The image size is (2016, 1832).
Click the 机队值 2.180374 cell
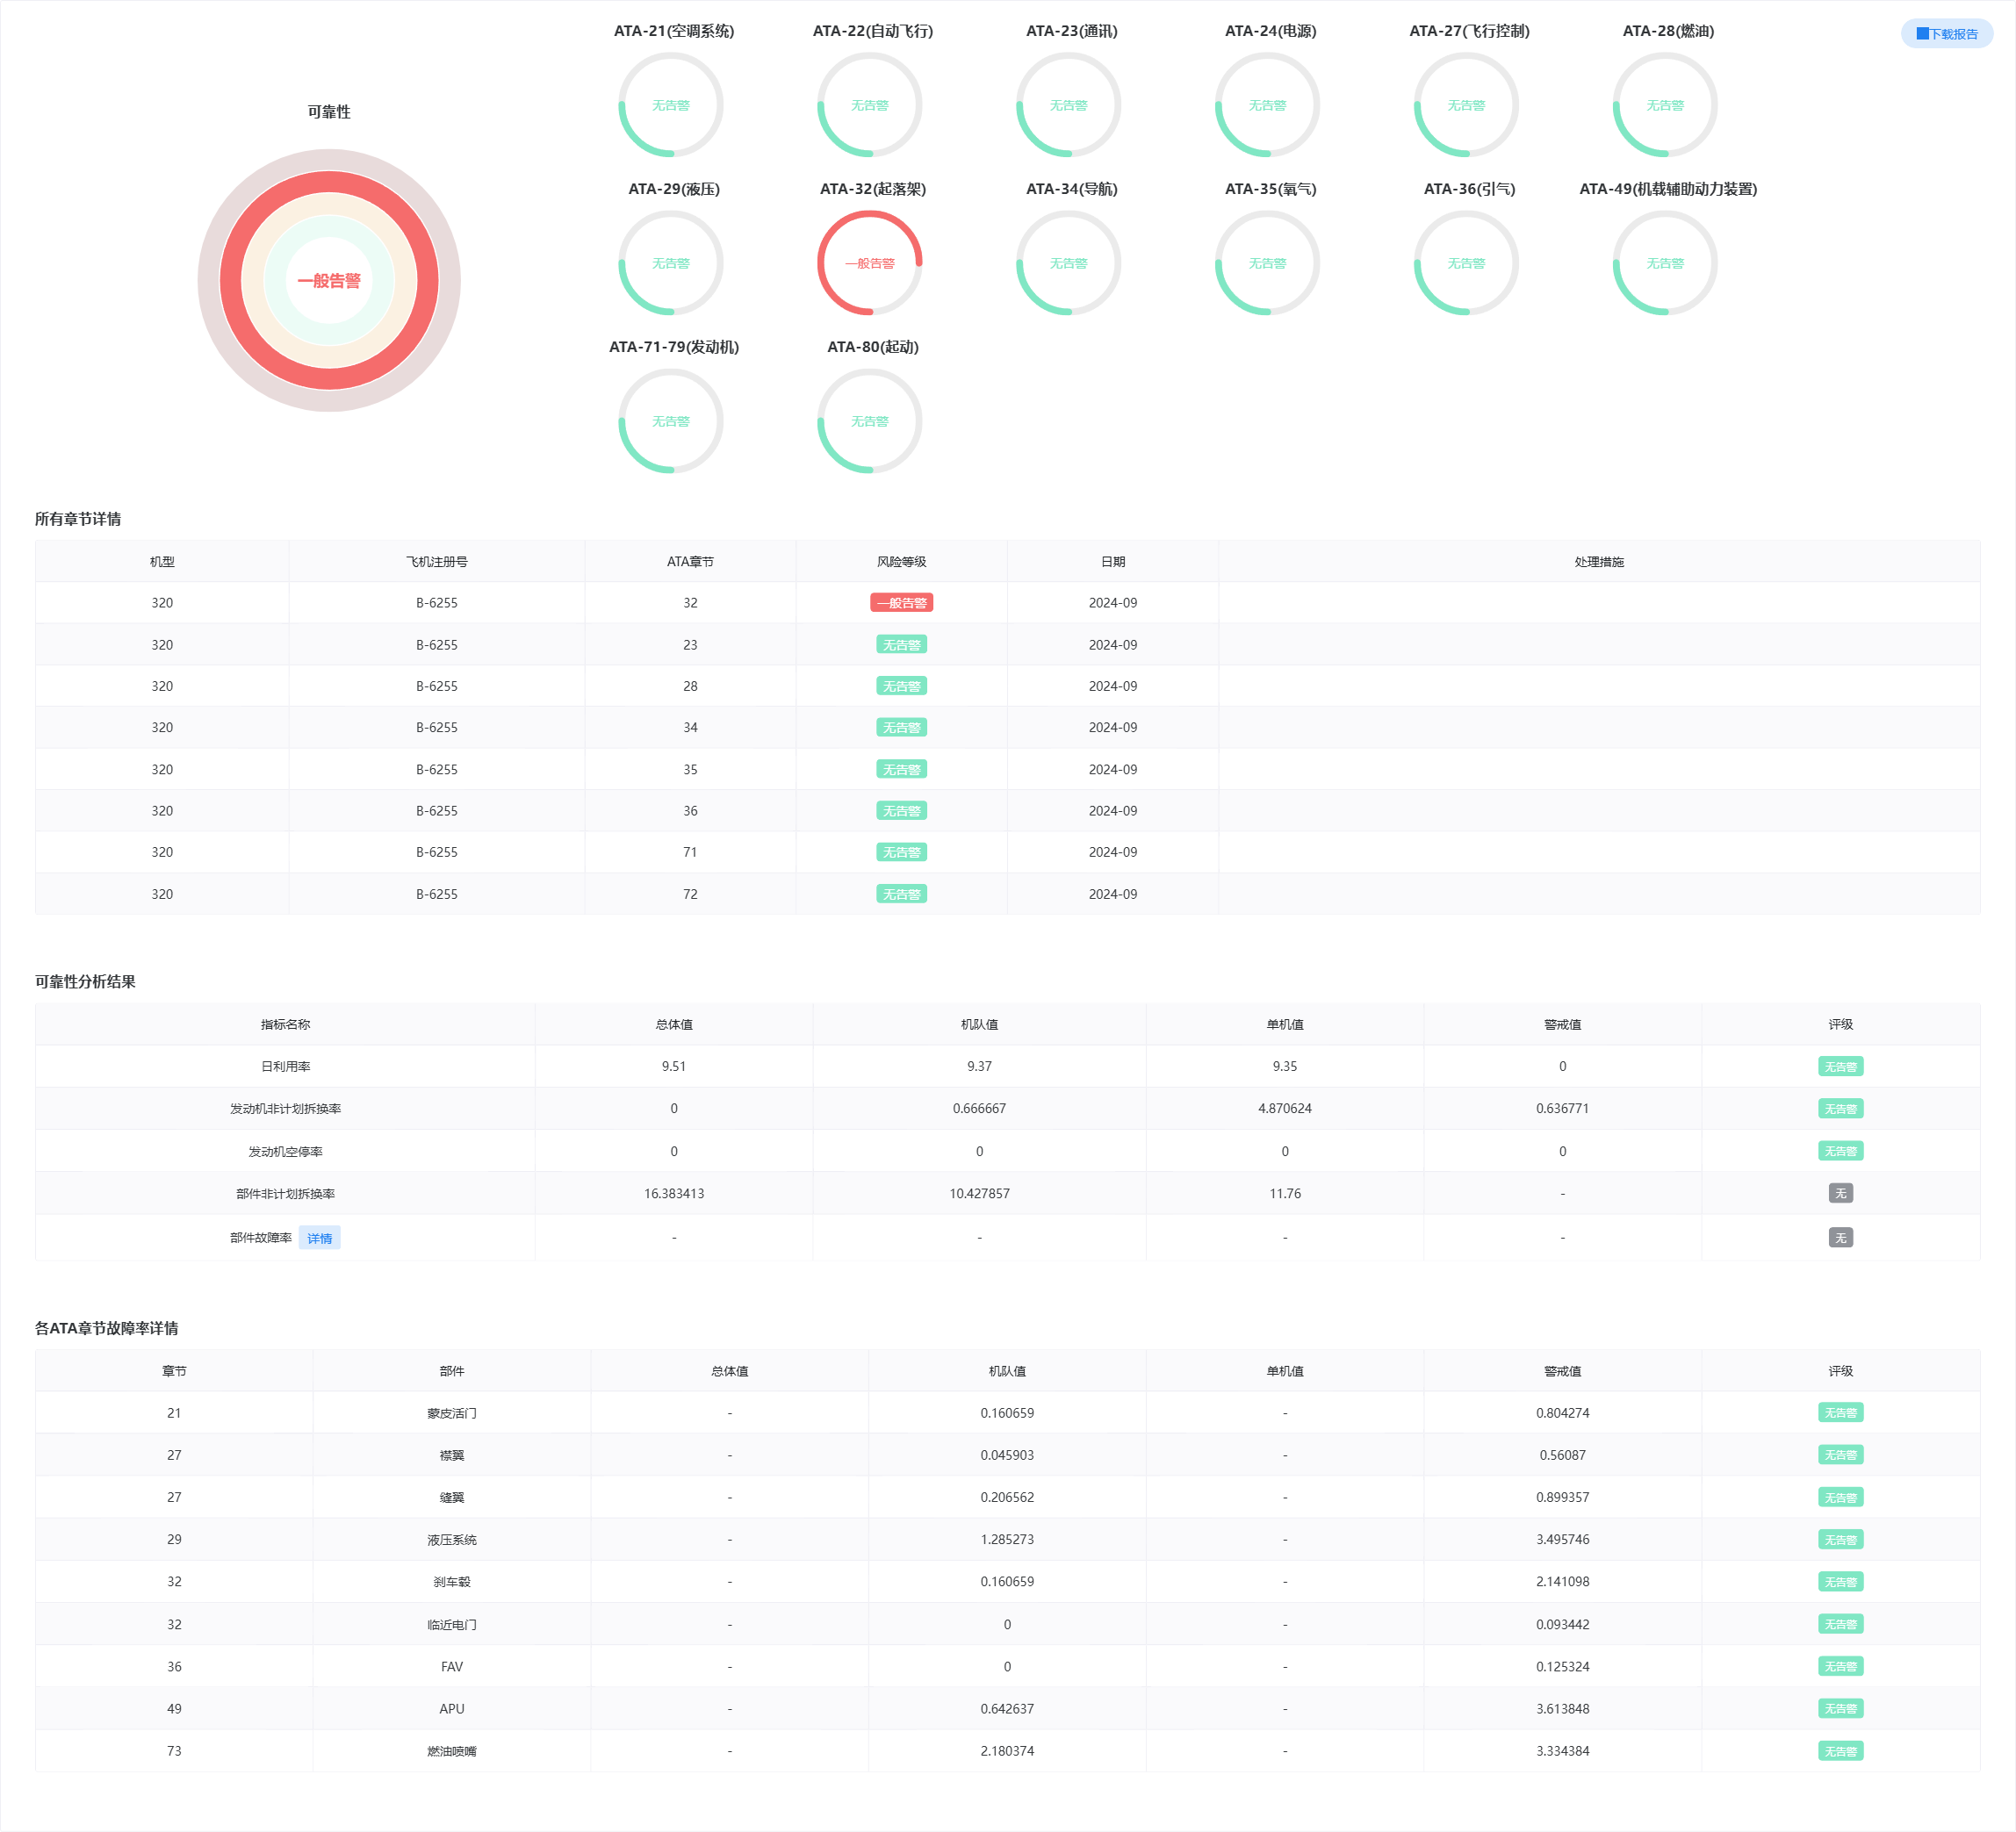1007,1751
